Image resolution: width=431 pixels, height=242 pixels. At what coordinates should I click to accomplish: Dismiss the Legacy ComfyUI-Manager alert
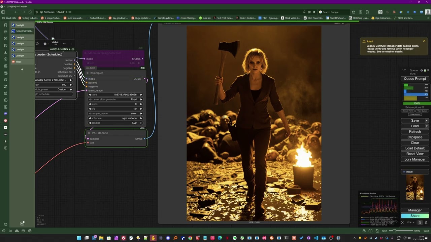(x=424, y=41)
